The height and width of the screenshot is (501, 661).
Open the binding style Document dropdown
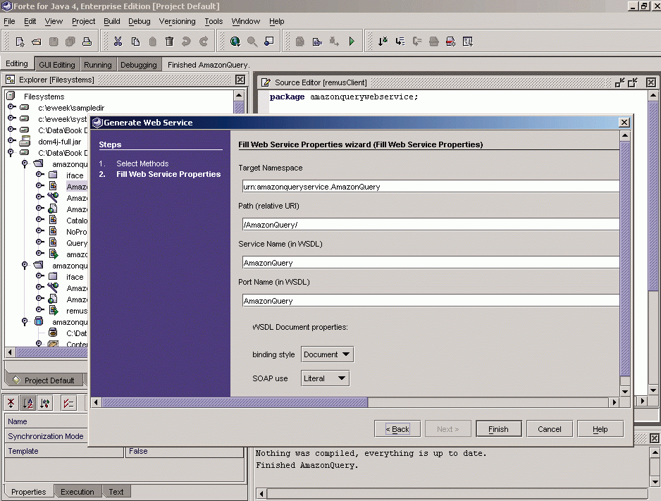point(327,354)
